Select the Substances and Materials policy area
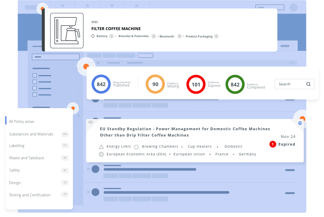Screen dimensions: 324x217 point(31,134)
